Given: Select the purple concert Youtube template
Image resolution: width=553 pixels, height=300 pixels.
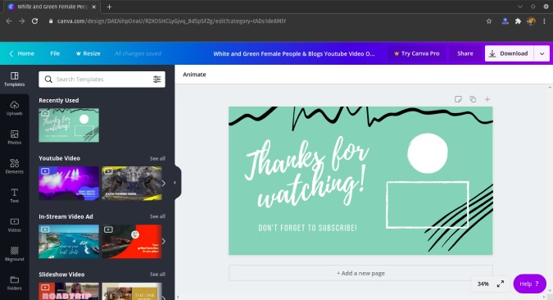Looking at the screenshot, I should 69,183.
